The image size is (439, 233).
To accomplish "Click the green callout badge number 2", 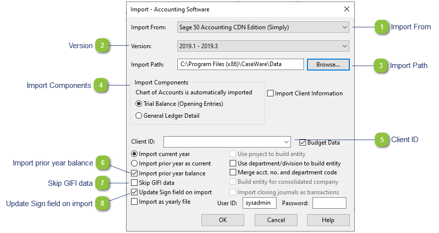I will 102,45.
